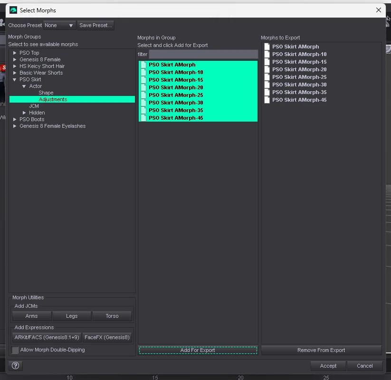Select the JCM tree item
Viewport: 391px width, 380px height.
(34, 106)
